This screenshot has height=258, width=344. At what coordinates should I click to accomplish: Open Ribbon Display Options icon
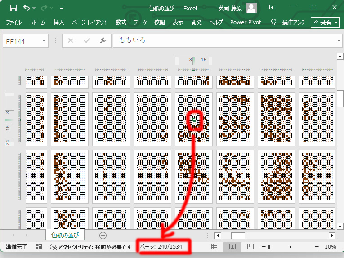click(x=273, y=8)
